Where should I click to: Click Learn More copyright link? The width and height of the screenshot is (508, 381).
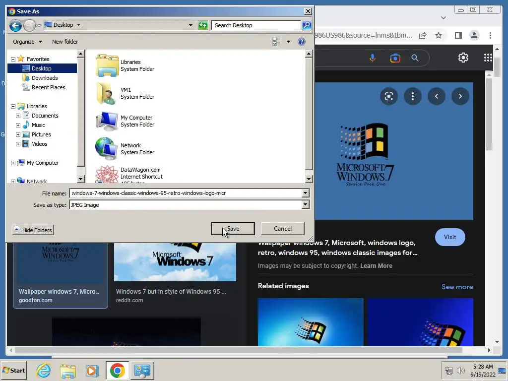(376, 266)
